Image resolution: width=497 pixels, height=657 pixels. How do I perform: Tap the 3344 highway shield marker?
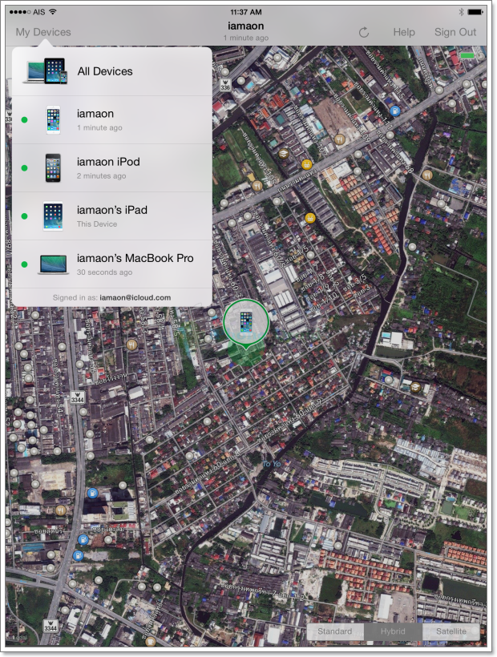point(77,397)
